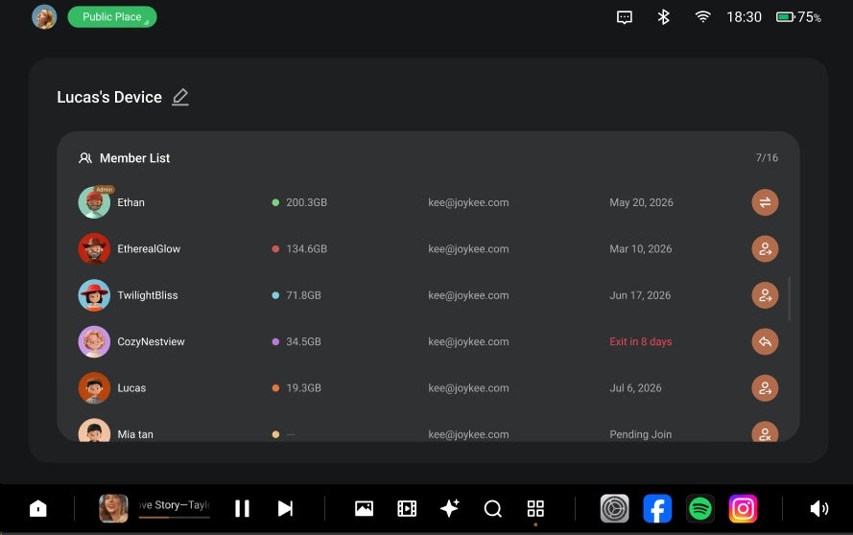Image resolution: width=853 pixels, height=535 pixels.
Task: Click Ethan's kee@joykee.com email
Action: 468,202
